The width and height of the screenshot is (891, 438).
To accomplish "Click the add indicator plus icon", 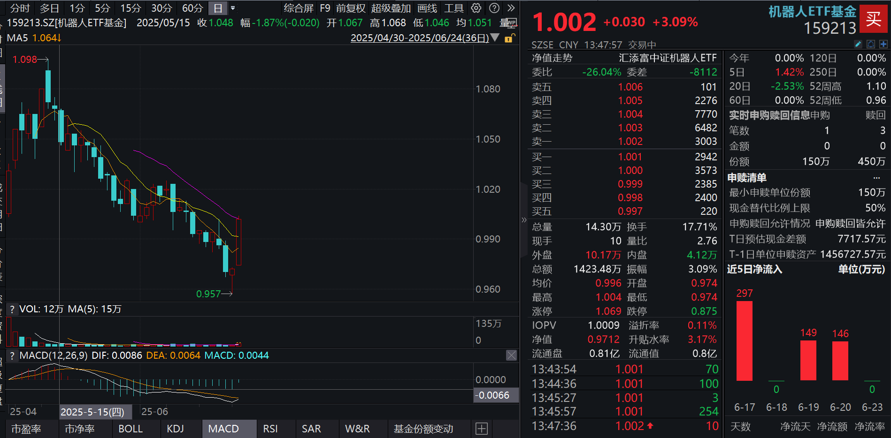I will 482,429.
